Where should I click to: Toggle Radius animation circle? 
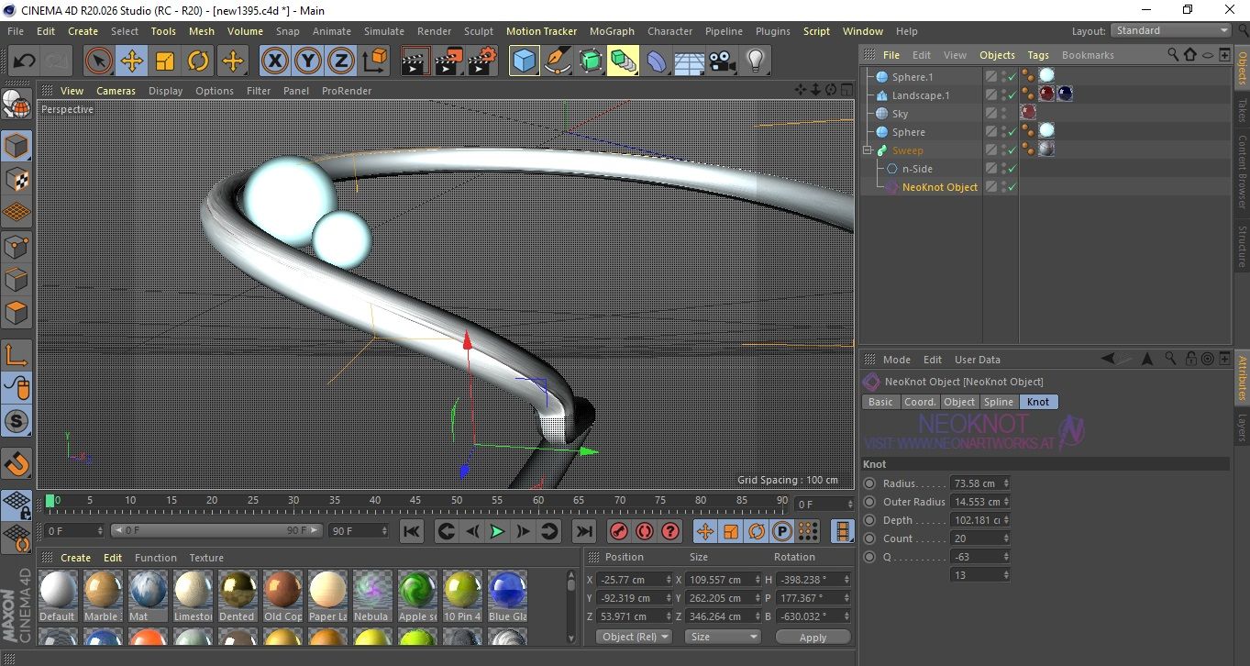(x=869, y=483)
